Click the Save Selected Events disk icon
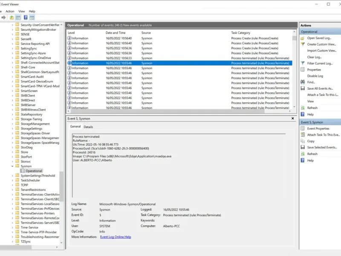Viewport: 341px width, 256px height. 303,147
